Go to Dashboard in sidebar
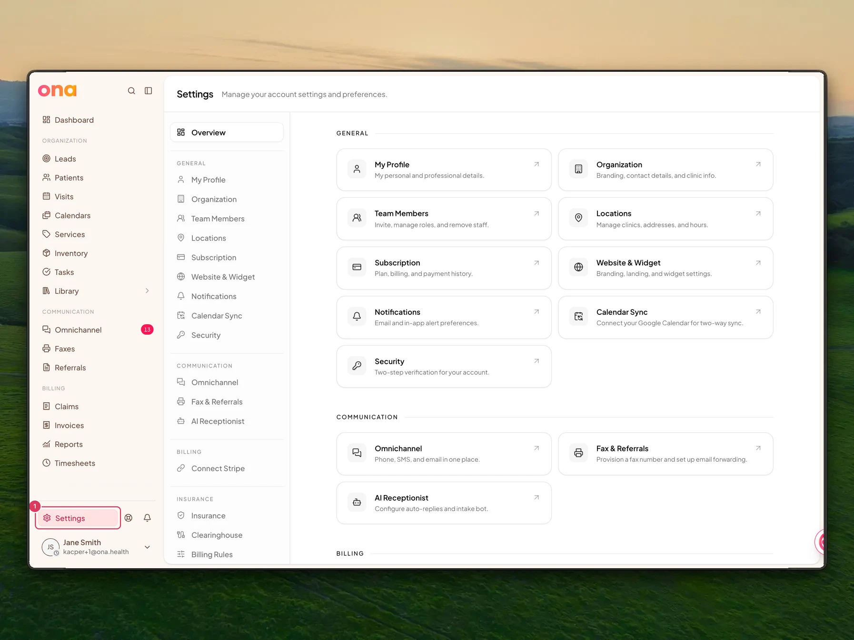Image resolution: width=854 pixels, height=640 pixels. pyautogui.click(x=97, y=120)
